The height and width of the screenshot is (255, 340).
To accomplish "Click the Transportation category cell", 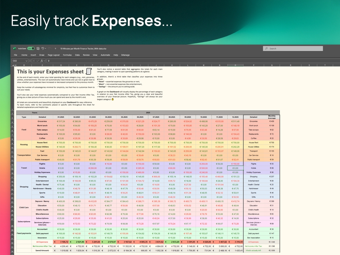I will click(x=24, y=155).
